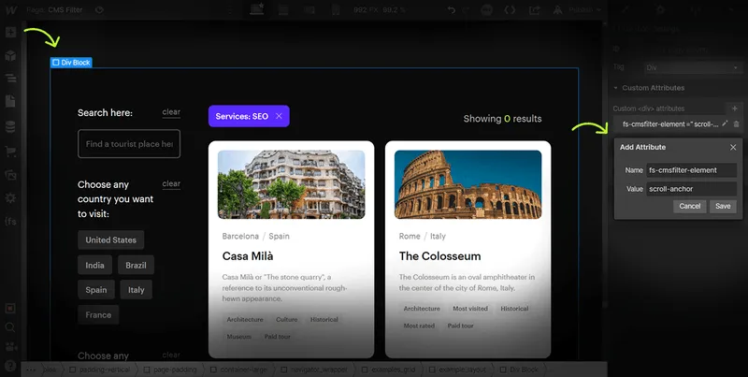Click the Casa Milà heading
Viewport: 748px width, 377px height.
click(x=248, y=256)
